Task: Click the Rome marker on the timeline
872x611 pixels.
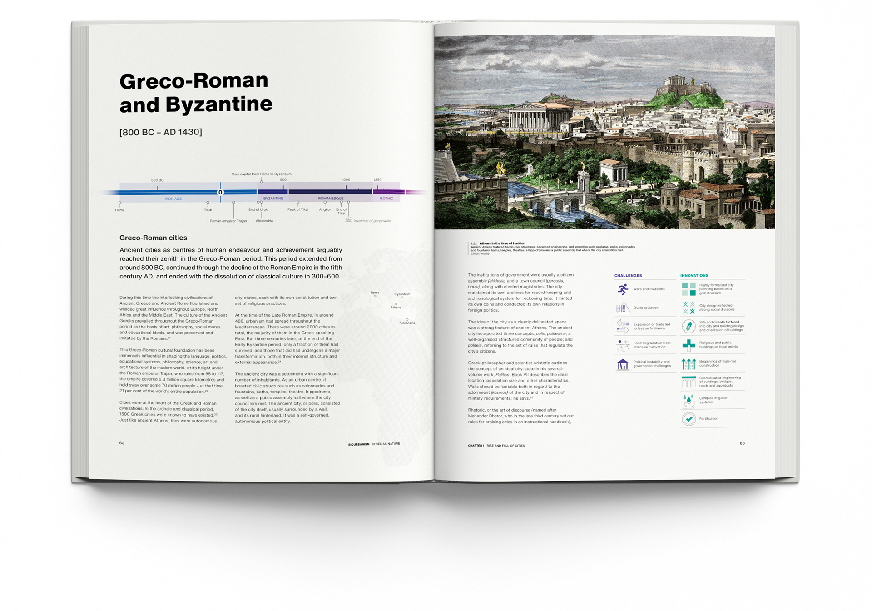Action: pyautogui.click(x=120, y=203)
